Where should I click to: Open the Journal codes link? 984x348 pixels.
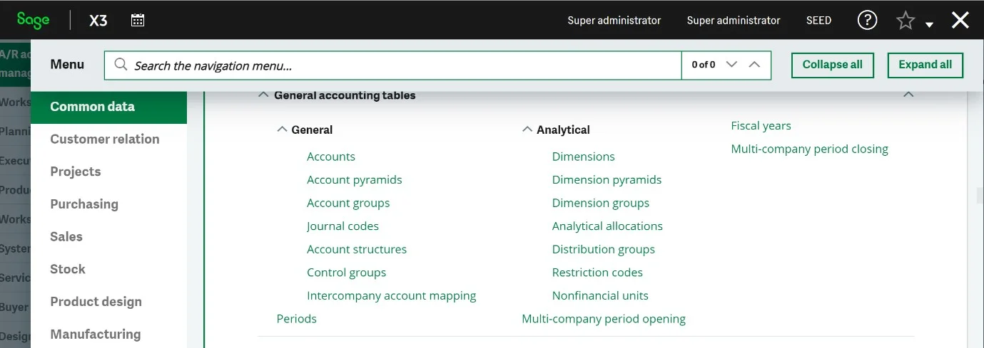click(343, 226)
